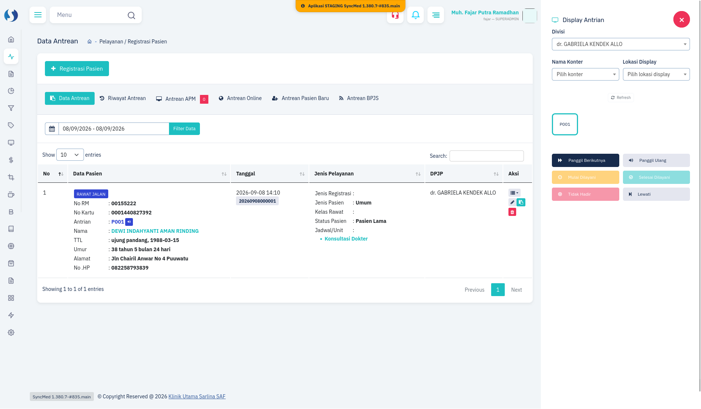Switch to Antrean BPJS tab
The height and width of the screenshot is (409, 701).
click(359, 98)
